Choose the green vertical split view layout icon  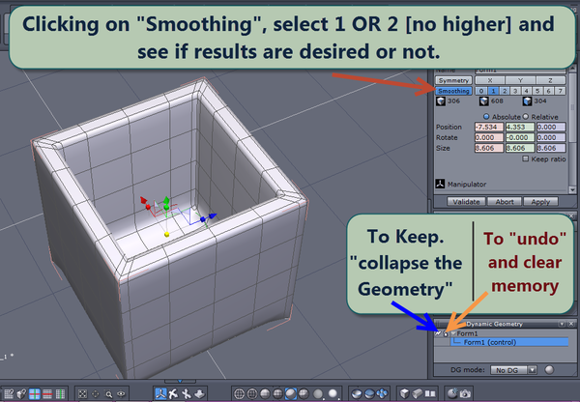pos(60,394)
